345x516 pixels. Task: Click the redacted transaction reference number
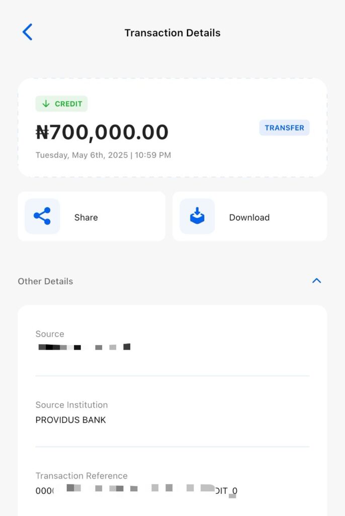point(136,490)
